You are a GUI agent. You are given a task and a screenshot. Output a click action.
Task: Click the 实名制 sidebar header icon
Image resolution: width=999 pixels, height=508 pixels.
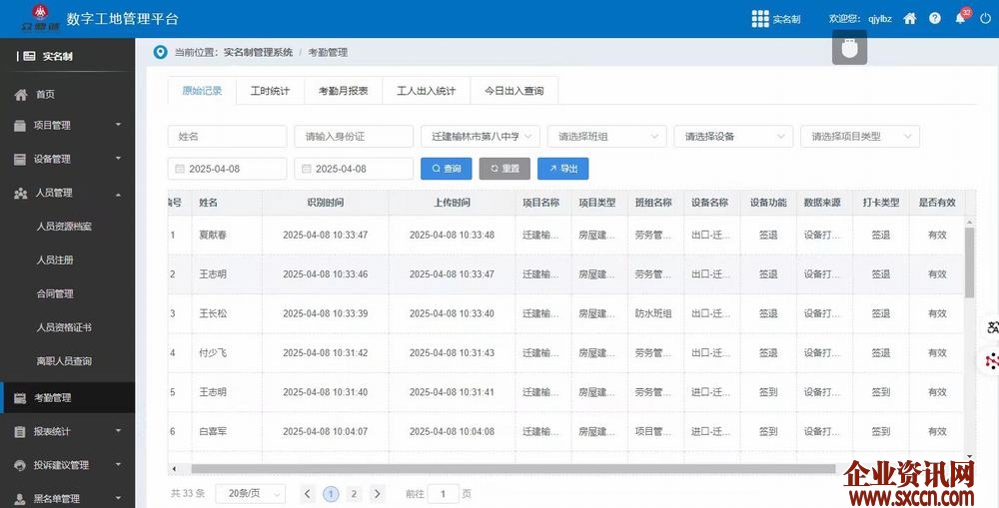click(x=29, y=56)
